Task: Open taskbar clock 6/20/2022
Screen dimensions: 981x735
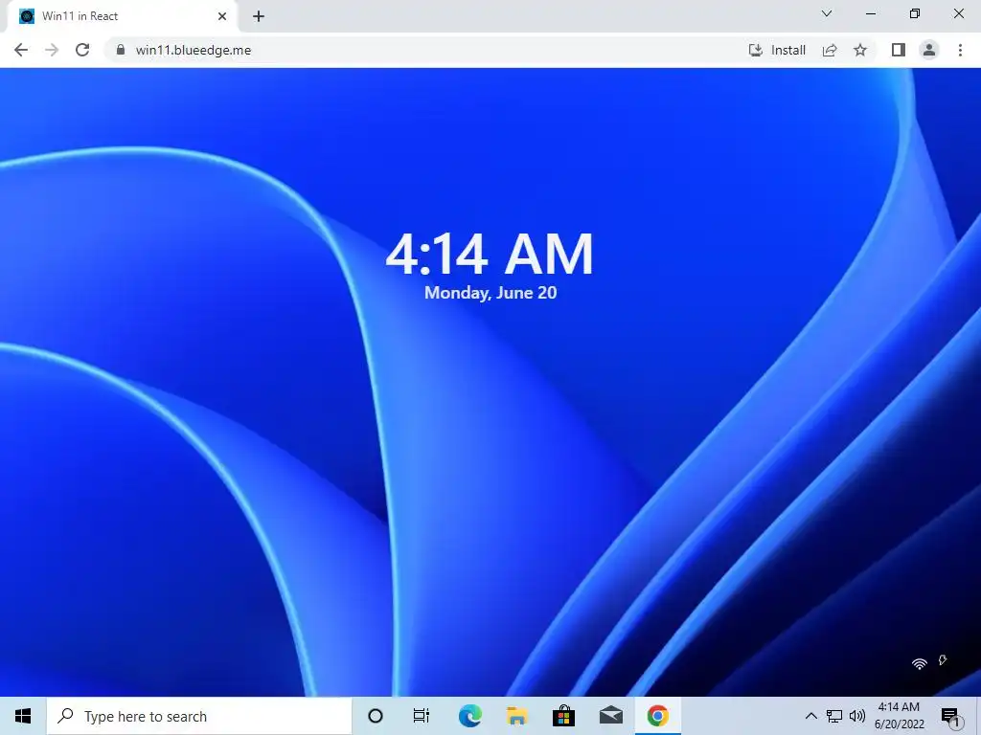Action: point(899,716)
